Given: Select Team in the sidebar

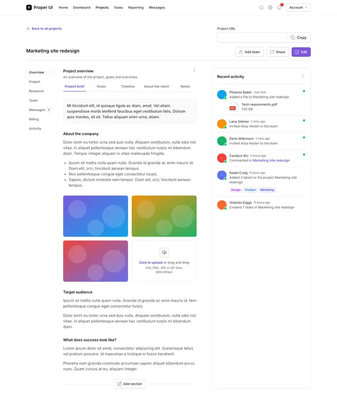Looking at the screenshot, I should click(33, 101).
